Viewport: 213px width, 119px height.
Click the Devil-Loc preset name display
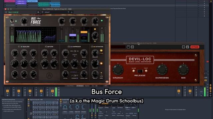point(118,47)
